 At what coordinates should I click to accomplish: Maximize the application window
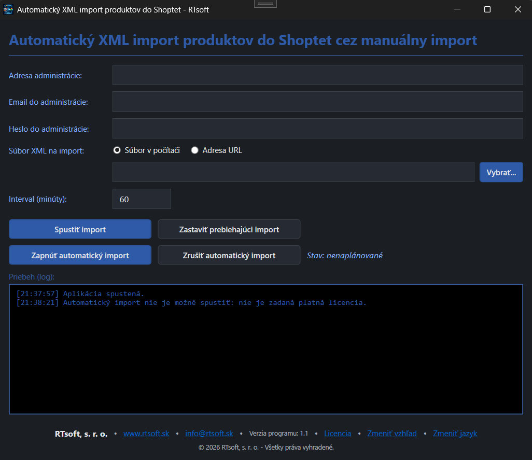(x=487, y=9)
